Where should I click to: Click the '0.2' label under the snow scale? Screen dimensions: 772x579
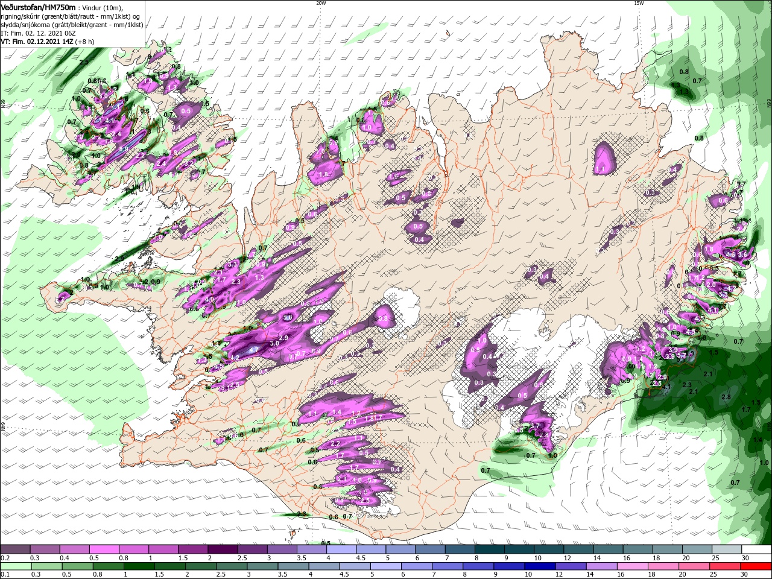coord(4,558)
